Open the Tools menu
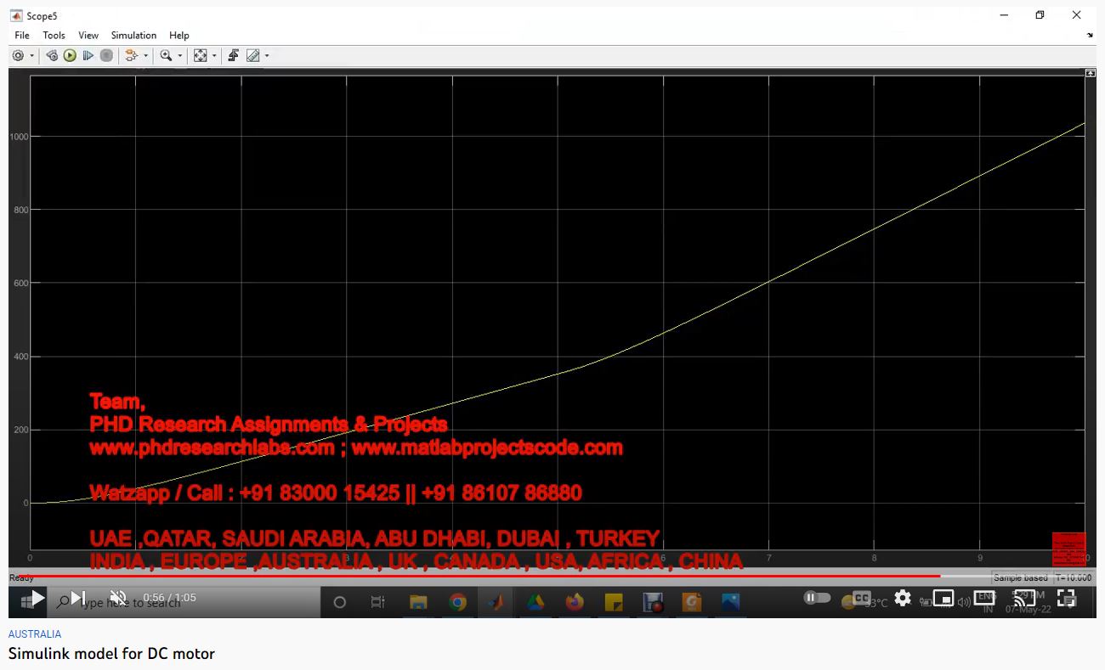Image resolution: width=1105 pixels, height=670 pixels. click(54, 35)
